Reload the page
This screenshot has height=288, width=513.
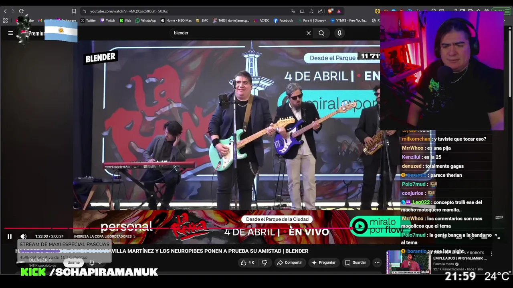[21, 11]
